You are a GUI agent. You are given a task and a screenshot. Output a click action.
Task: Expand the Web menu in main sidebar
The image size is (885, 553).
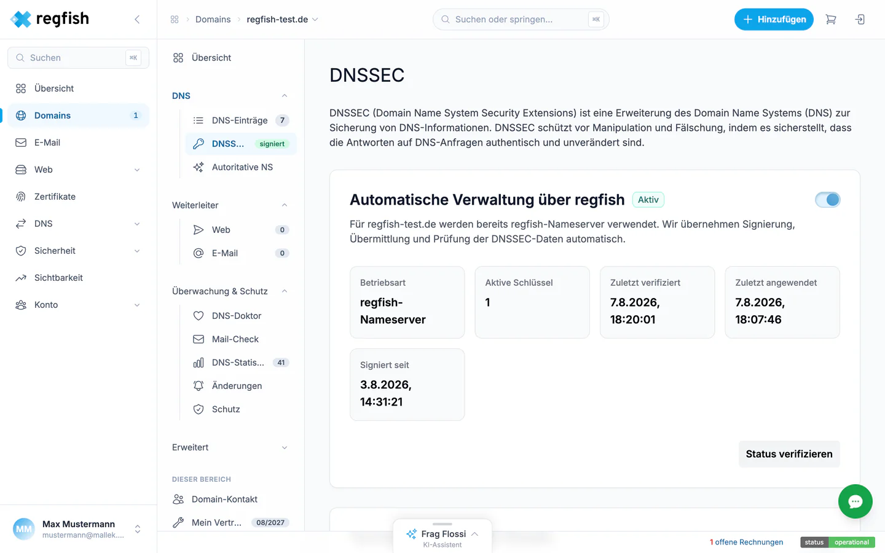click(x=137, y=170)
